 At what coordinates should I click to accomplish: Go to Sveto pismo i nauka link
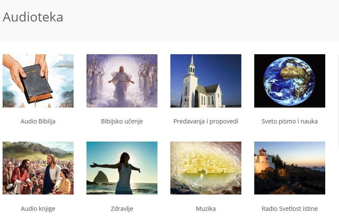tap(290, 121)
